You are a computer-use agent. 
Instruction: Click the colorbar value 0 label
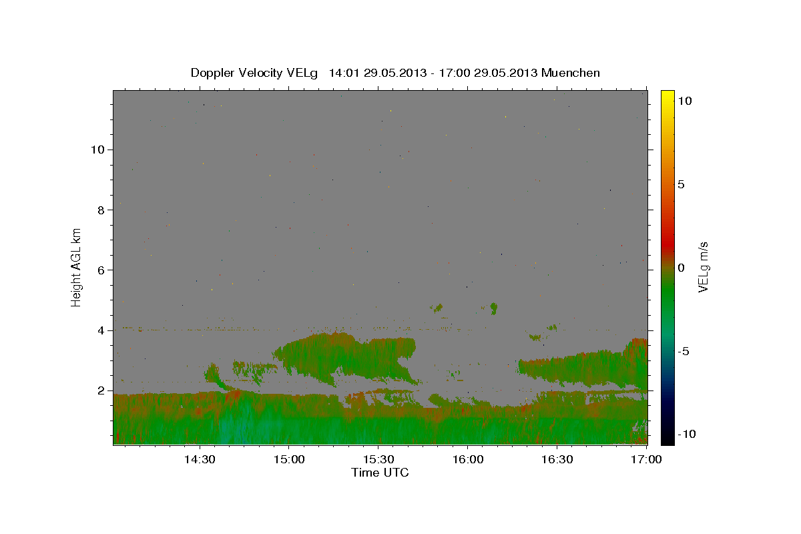tap(681, 268)
